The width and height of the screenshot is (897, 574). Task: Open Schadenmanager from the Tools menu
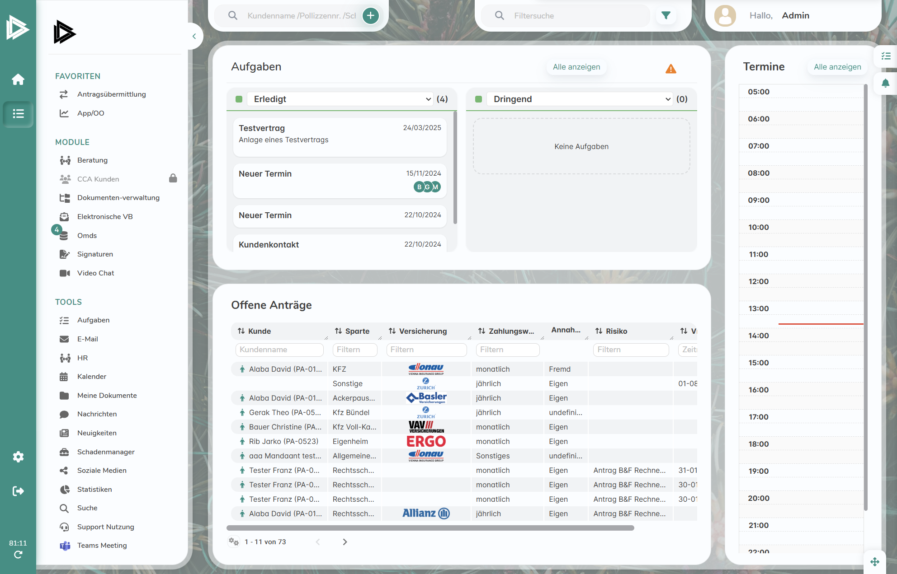tap(106, 452)
